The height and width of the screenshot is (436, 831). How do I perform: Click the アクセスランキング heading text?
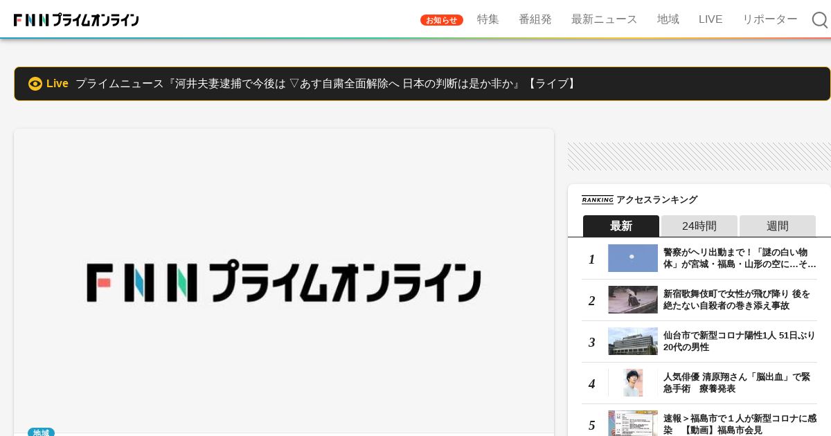(657, 200)
